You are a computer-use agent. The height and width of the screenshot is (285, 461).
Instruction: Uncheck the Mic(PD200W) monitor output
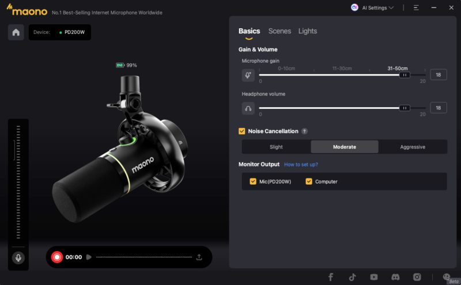coord(252,181)
